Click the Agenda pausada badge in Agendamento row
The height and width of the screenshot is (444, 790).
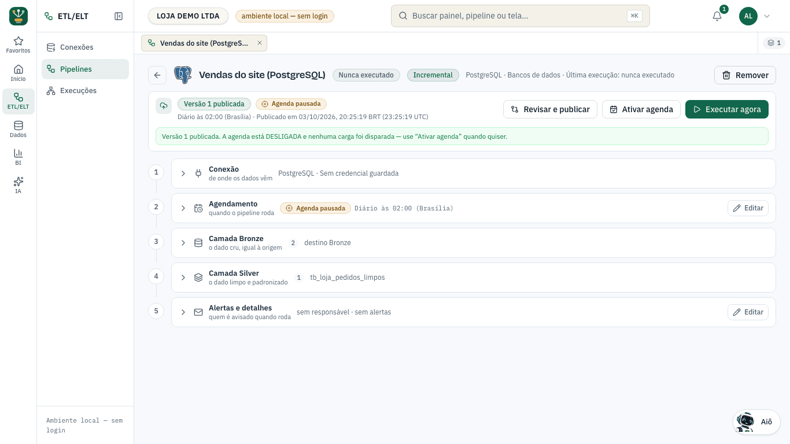click(315, 208)
